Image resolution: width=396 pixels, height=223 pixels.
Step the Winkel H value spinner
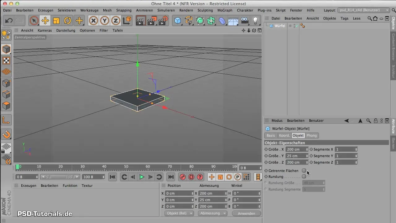point(259,193)
